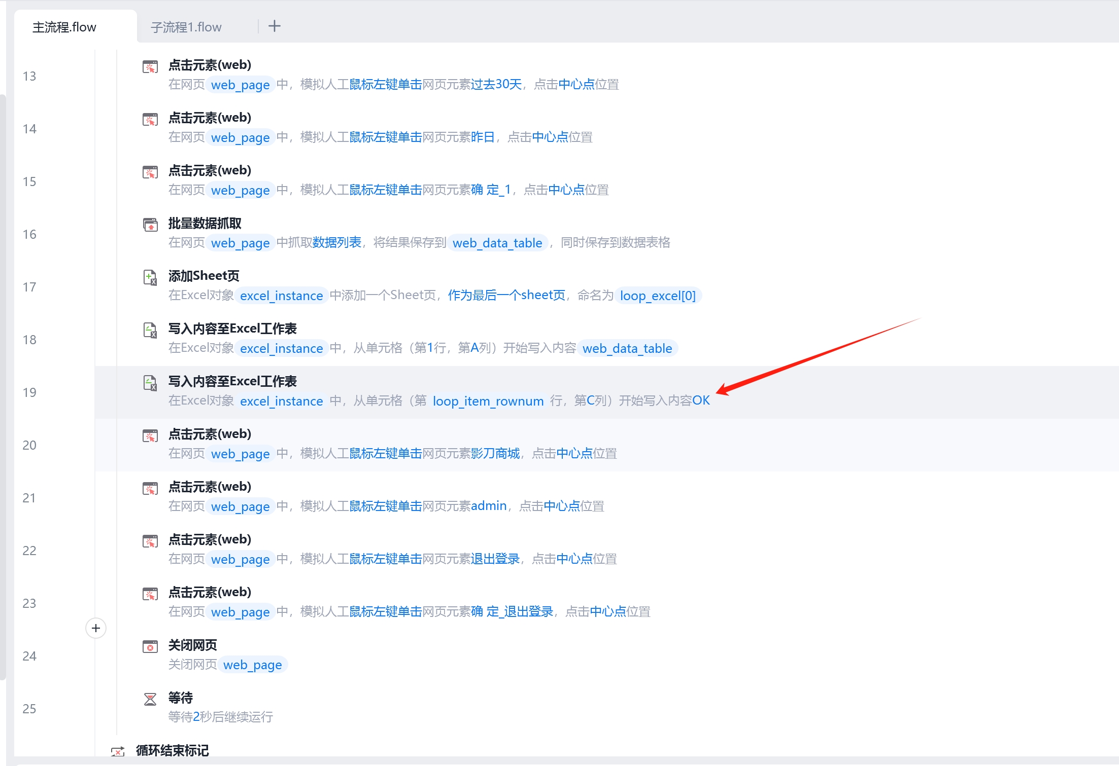The height and width of the screenshot is (766, 1119).
Task: Click the left vertical scrollbar
Action: [3, 385]
